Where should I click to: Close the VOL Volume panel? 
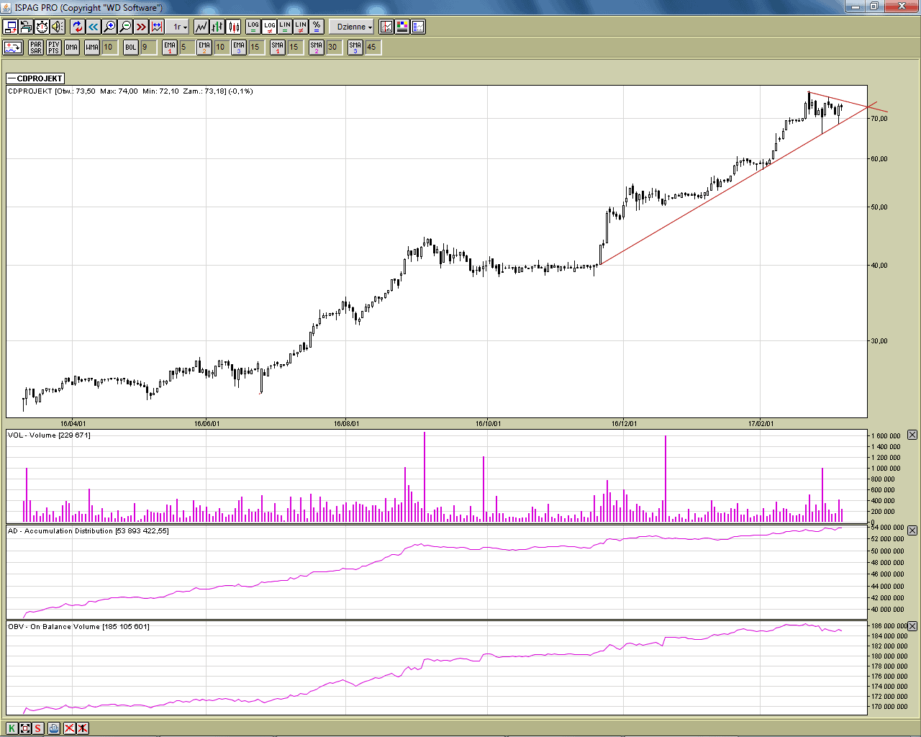pos(912,435)
